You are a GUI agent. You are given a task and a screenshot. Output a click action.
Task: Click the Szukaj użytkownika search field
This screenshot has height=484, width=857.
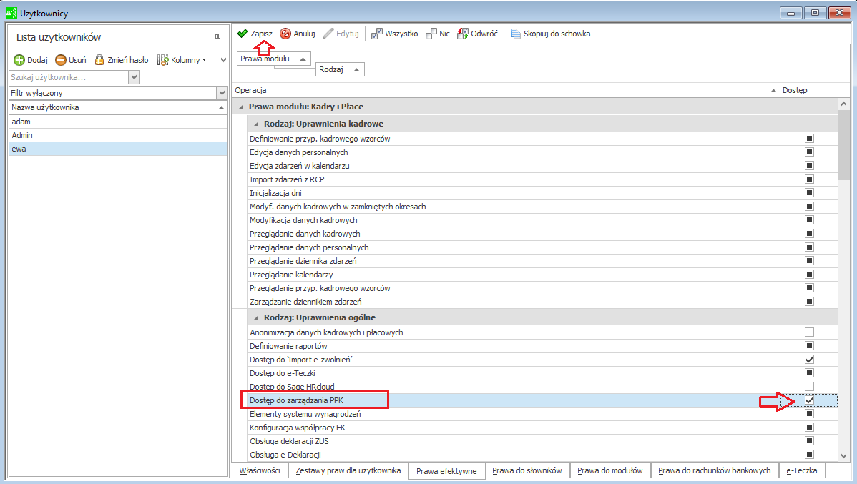pos(69,78)
